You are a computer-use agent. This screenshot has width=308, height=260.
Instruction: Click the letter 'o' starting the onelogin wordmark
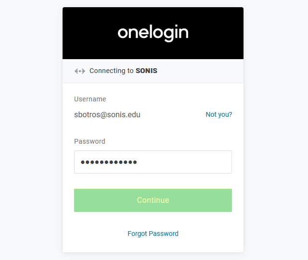pyautogui.click(x=122, y=33)
